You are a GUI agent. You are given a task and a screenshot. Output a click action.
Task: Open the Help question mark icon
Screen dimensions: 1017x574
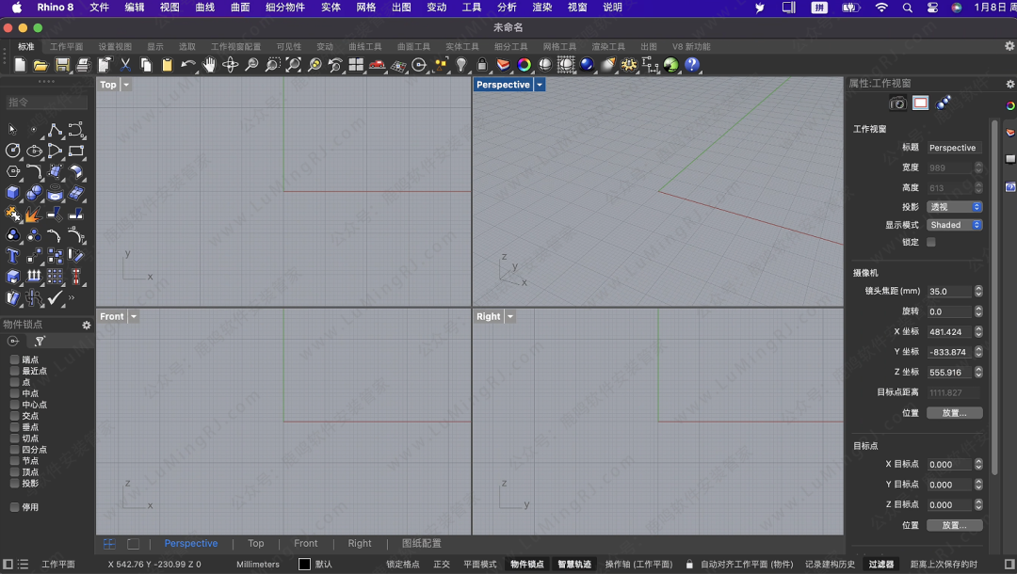point(692,65)
